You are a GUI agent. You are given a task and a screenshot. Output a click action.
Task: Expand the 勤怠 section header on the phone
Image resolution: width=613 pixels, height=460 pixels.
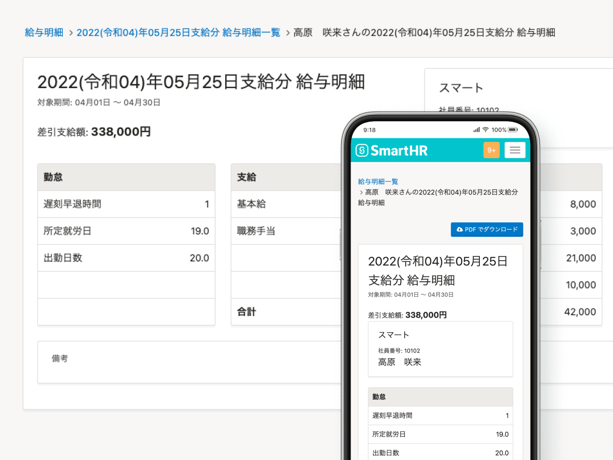pos(379,397)
